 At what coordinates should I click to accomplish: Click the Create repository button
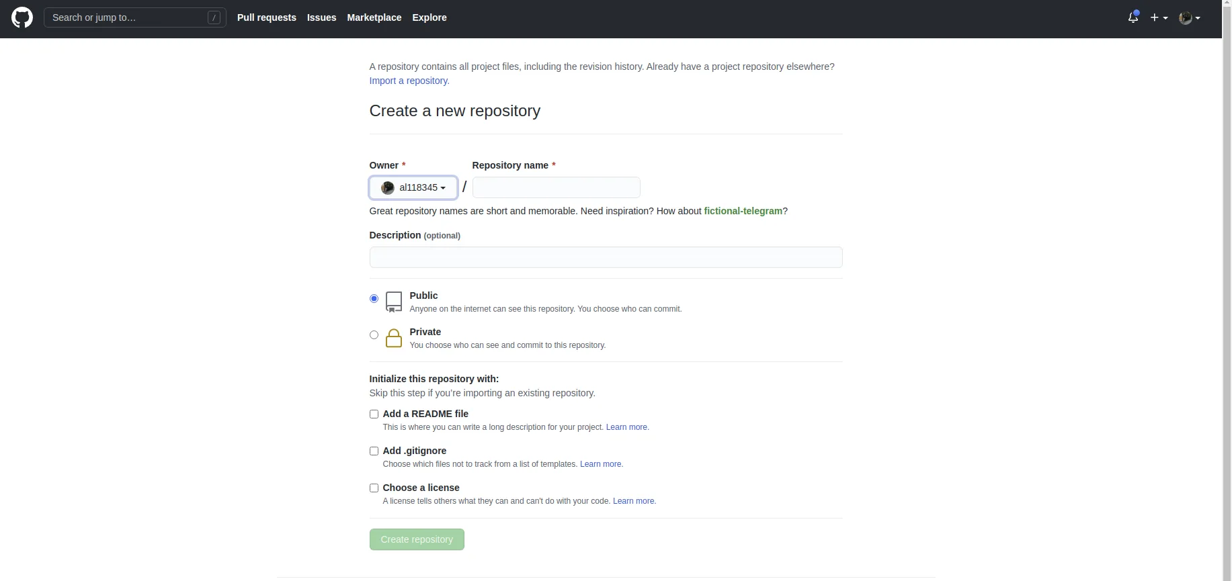click(x=417, y=539)
